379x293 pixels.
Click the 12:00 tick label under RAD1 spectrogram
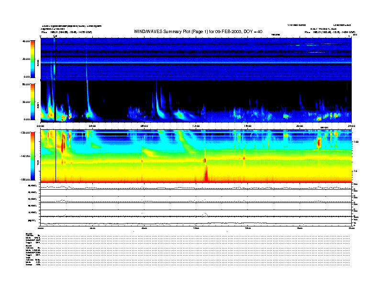point(196,126)
